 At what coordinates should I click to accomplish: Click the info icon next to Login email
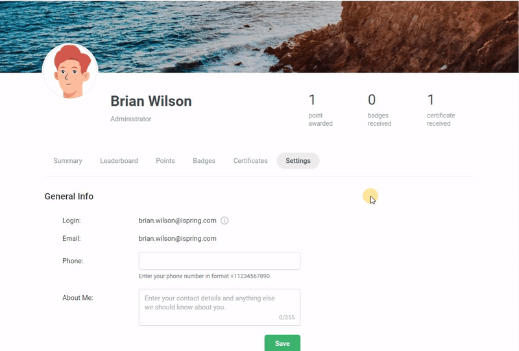point(224,221)
